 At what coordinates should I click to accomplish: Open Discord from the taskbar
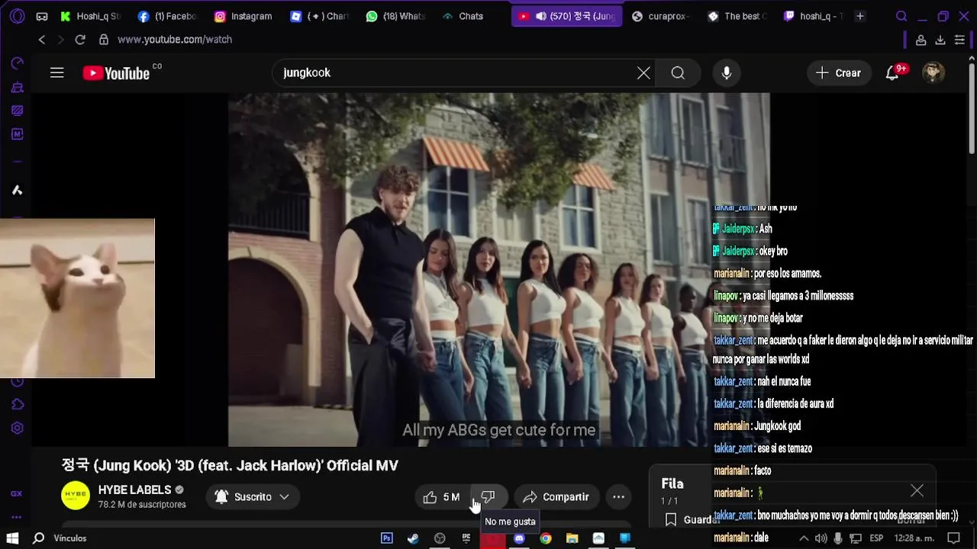[x=519, y=538]
